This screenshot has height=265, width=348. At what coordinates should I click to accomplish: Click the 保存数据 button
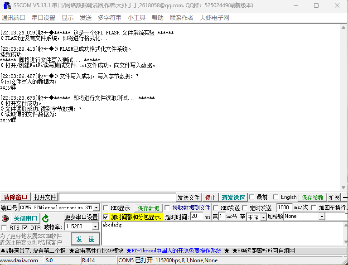[149, 208]
